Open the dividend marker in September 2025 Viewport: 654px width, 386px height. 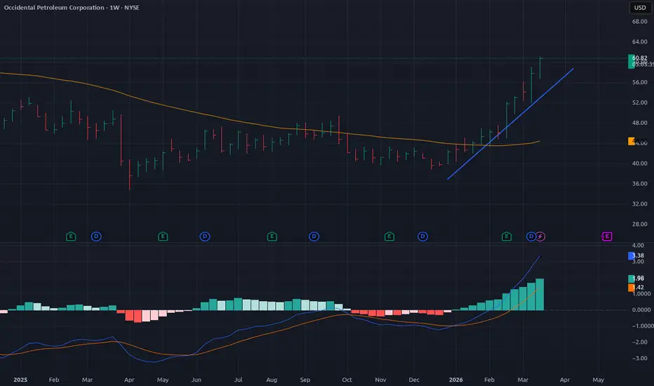314,237
